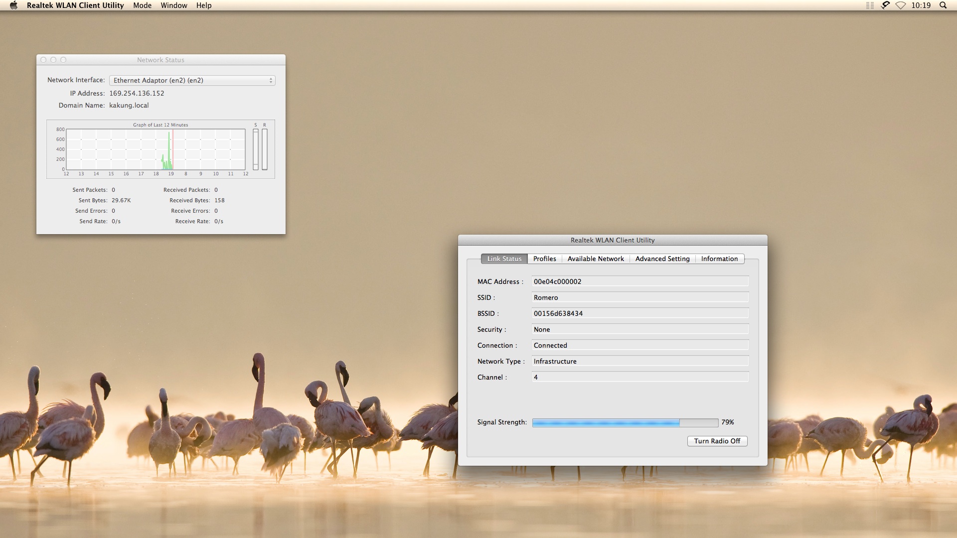This screenshot has width=957, height=538.
Task: Switch to the Profiles tab
Action: point(544,259)
